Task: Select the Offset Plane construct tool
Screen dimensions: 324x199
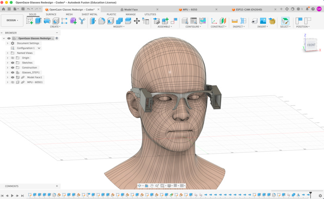Action: (223, 21)
